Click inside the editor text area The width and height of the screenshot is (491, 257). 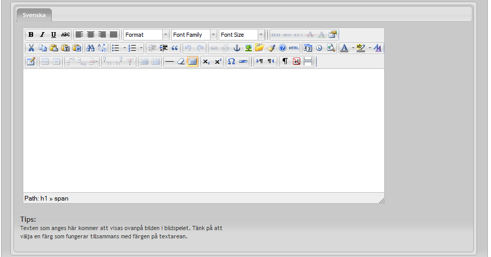(204, 131)
